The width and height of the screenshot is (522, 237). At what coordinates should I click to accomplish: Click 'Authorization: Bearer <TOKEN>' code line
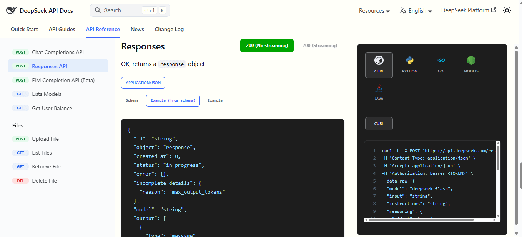tap(427, 173)
